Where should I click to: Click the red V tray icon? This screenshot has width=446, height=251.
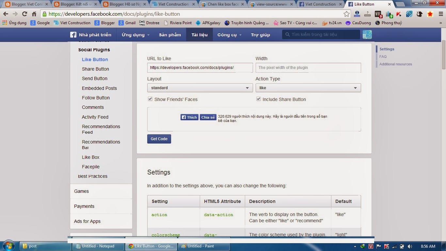(x=371, y=246)
